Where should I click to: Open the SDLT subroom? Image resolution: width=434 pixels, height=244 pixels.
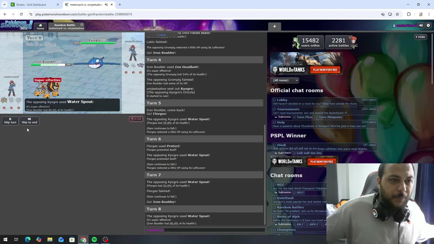(299, 192)
